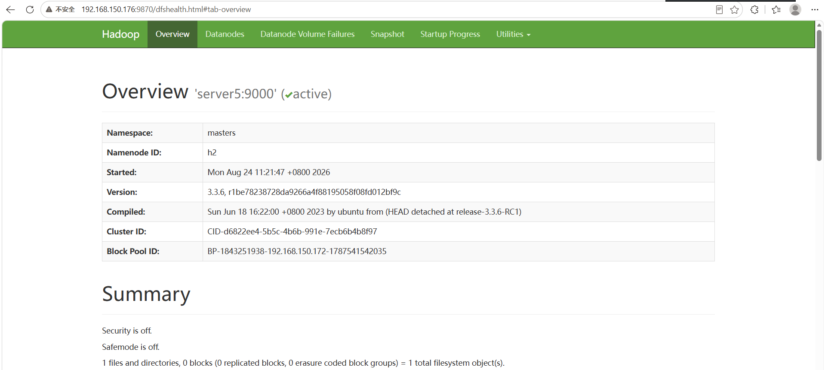Click the 'Namespace:' label cell
Screen dimensions: 825x370
(152, 133)
